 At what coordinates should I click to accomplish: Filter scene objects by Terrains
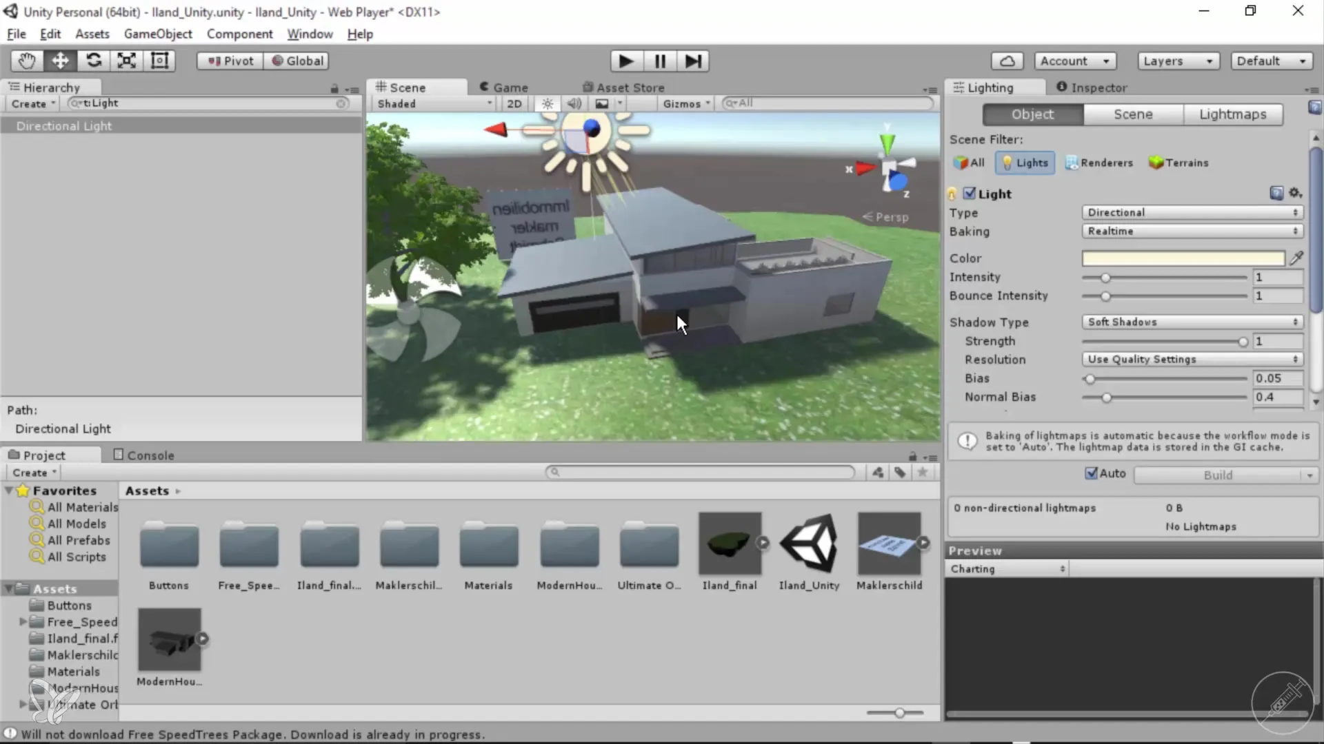(1178, 163)
